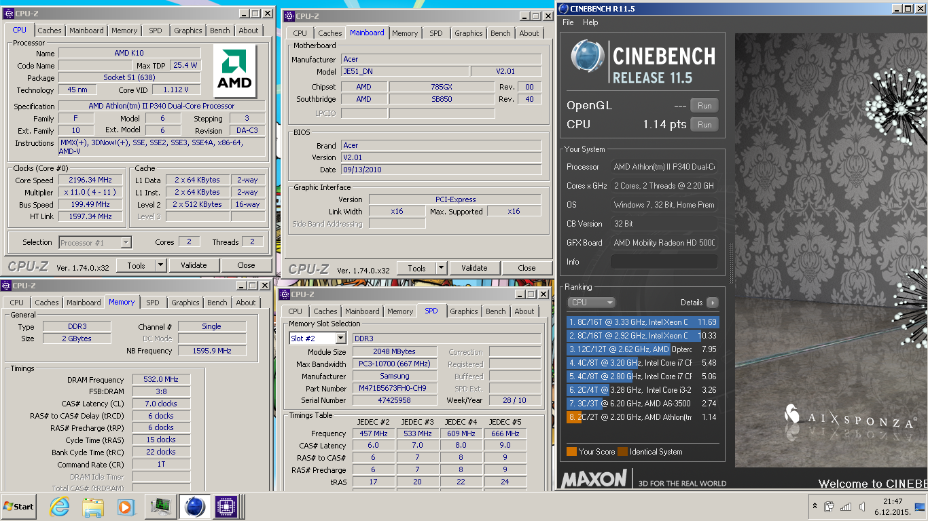Image resolution: width=928 pixels, height=521 pixels.
Task: Switch to Cinebench via its taskbar icon
Action: click(x=195, y=506)
